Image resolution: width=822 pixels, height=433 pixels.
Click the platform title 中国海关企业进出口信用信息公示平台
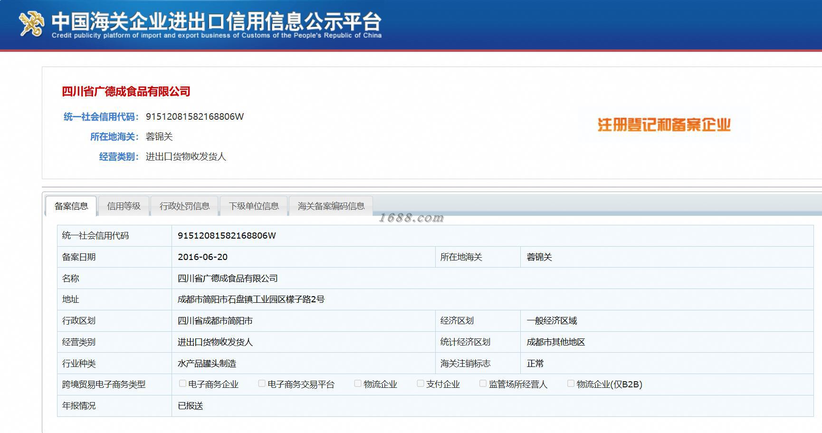[x=216, y=21]
